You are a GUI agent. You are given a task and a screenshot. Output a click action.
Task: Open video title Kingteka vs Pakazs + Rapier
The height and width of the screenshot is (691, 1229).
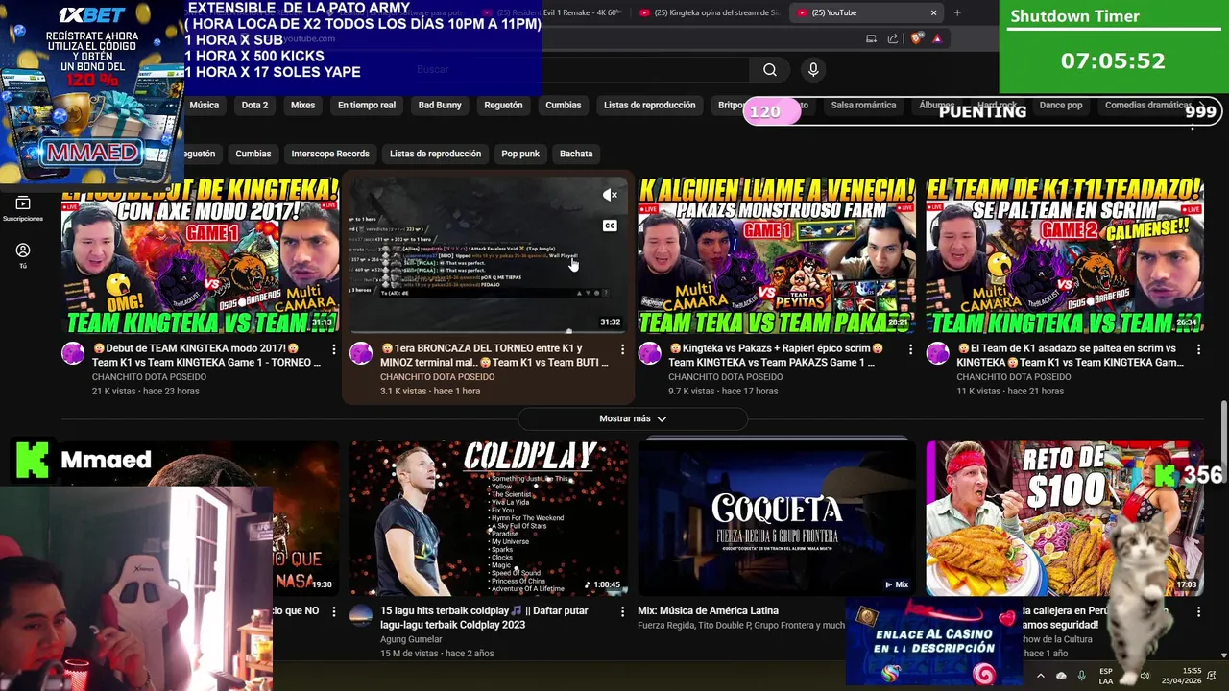pyautogui.click(x=778, y=355)
